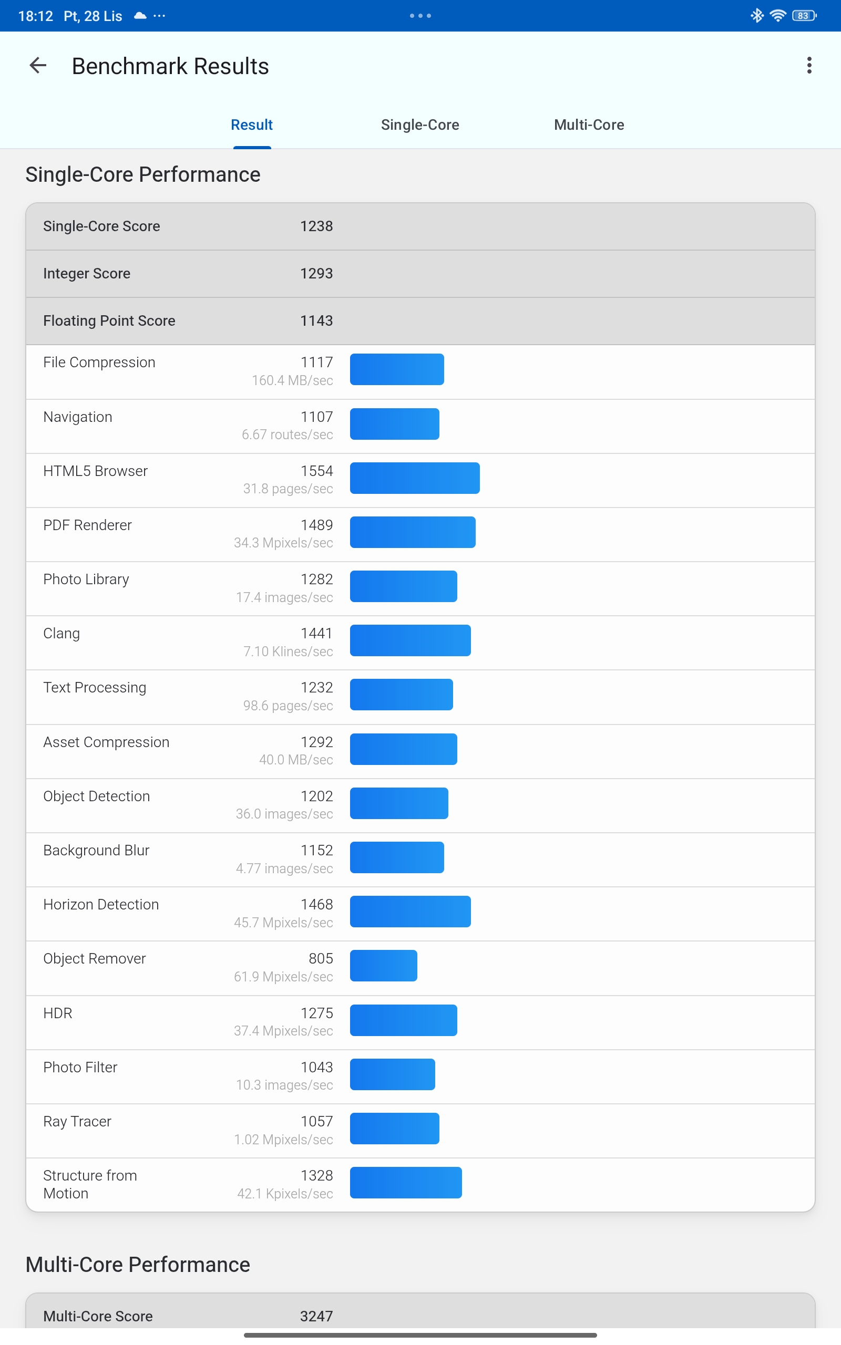841x1345 pixels.
Task: Switch to the Single-Core tab
Action: 420,125
